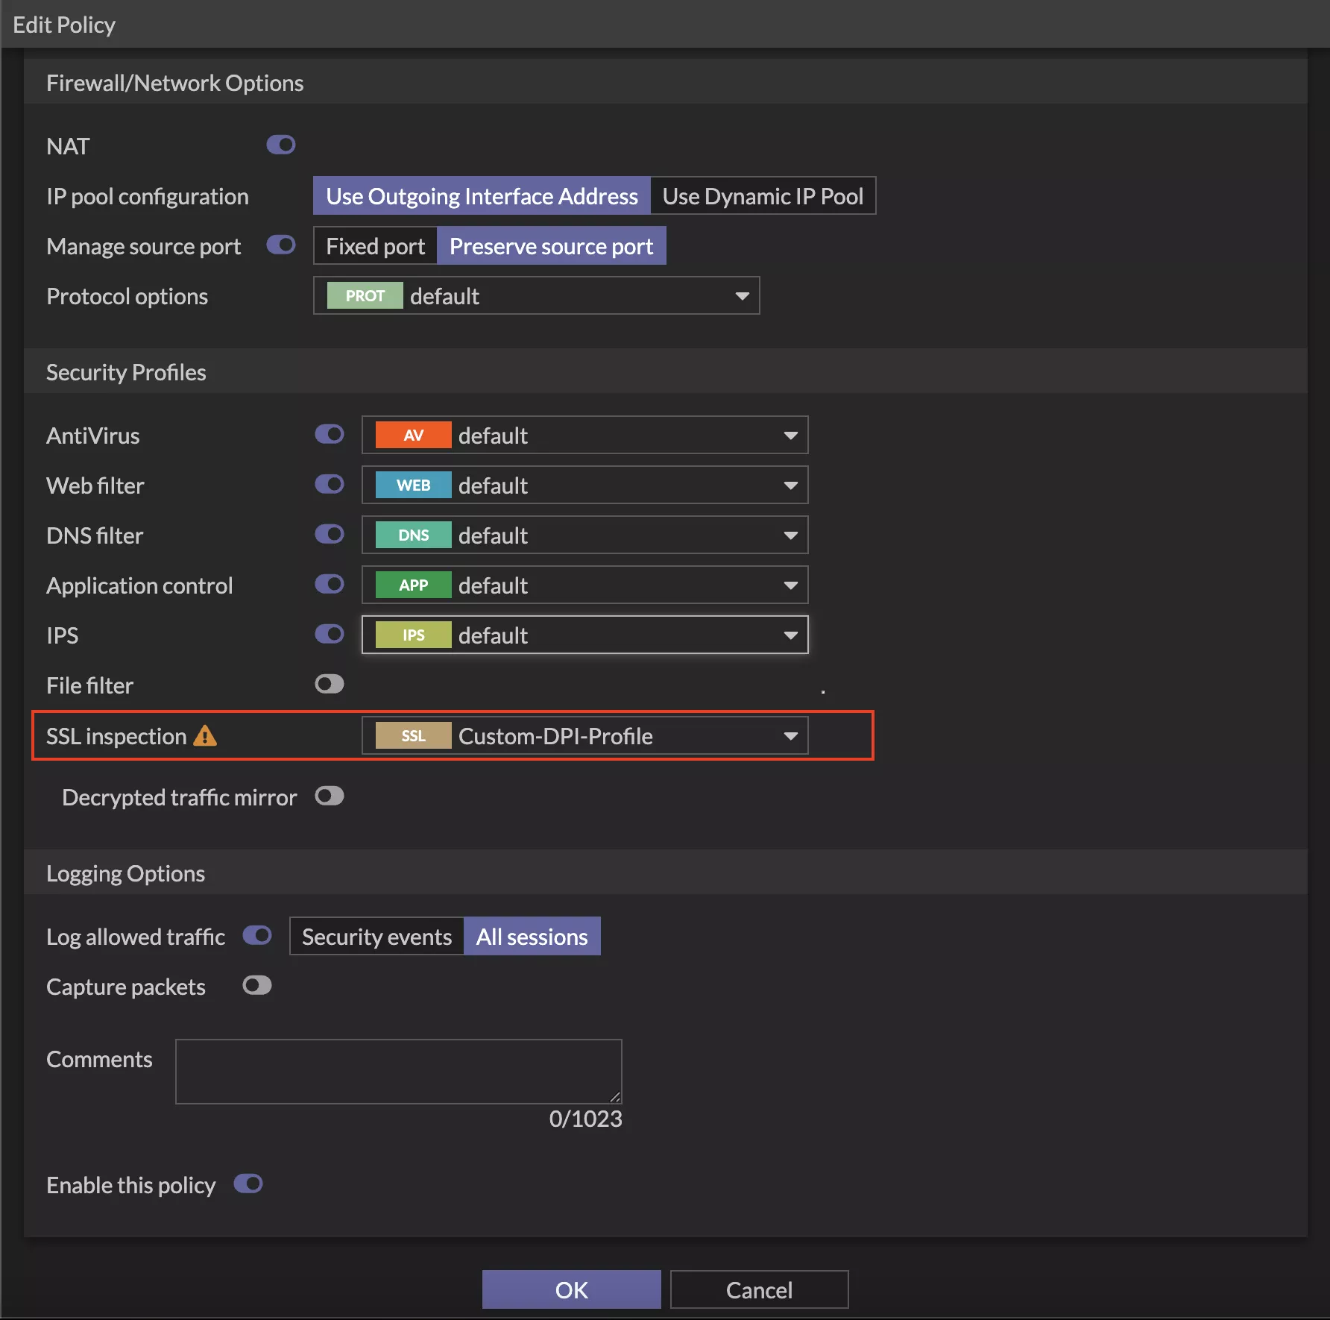Open the Protocol options dropdown
The image size is (1330, 1320).
[x=537, y=295]
